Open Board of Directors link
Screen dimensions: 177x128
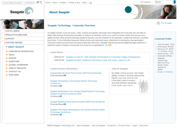click(165, 72)
